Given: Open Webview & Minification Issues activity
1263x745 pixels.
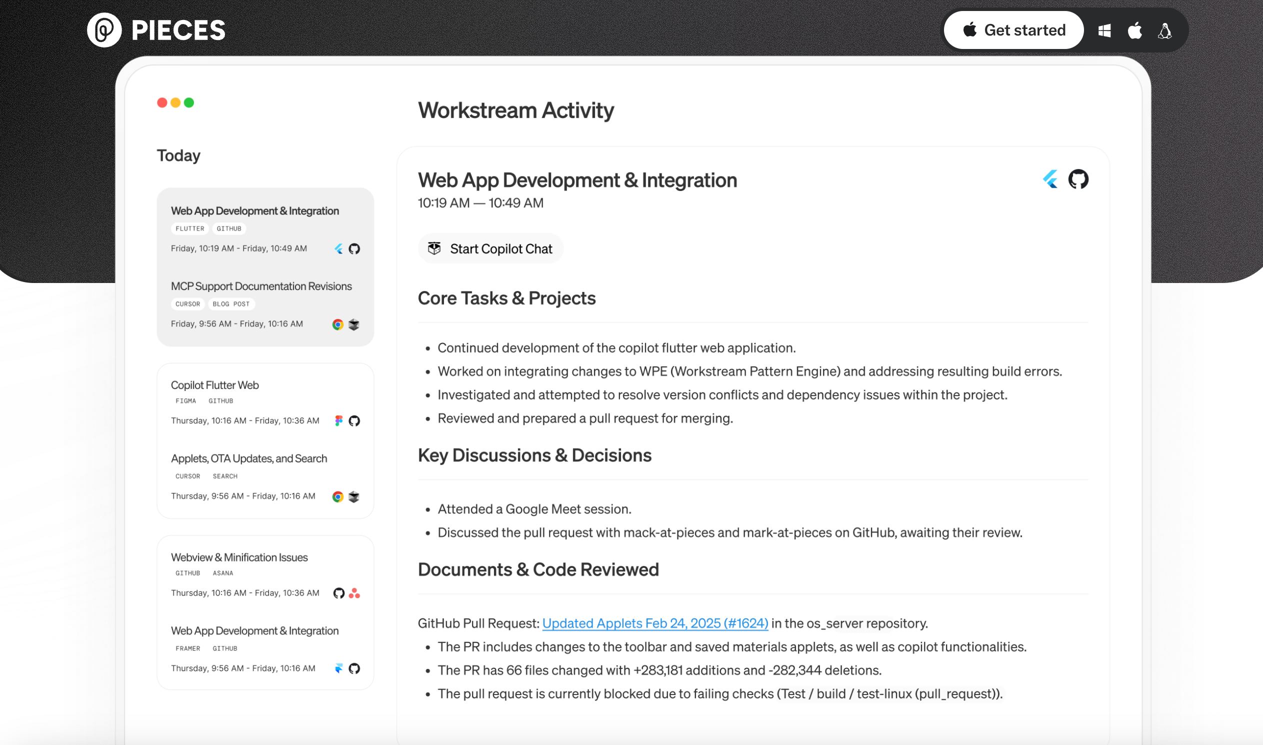Looking at the screenshot, I should point(239,557).
